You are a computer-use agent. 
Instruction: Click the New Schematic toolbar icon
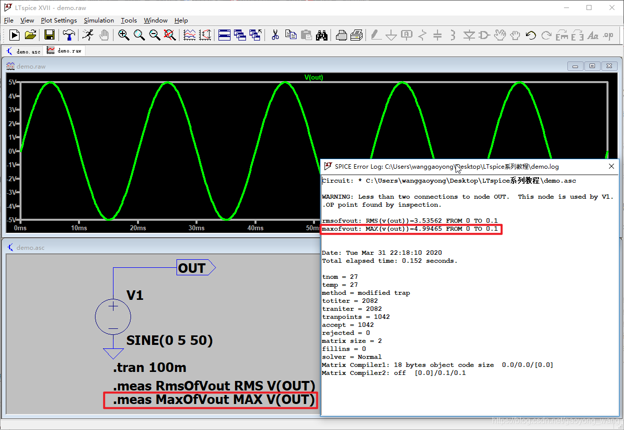(14, 35)
